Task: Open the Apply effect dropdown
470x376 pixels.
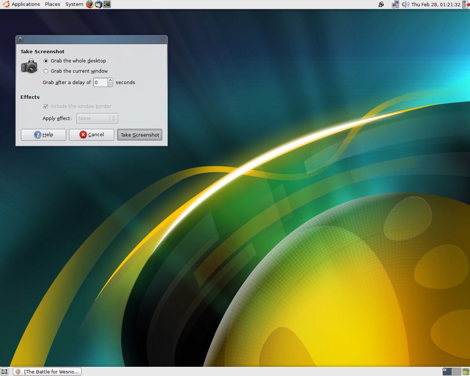Action: 97,118
